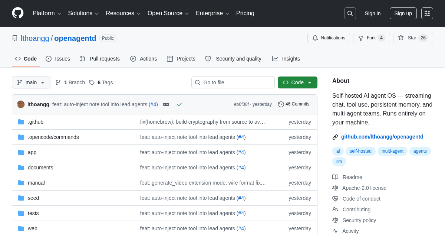
Task: Click the scale icon beside Apache-2.0 license
Action: [x=335, y=188]
